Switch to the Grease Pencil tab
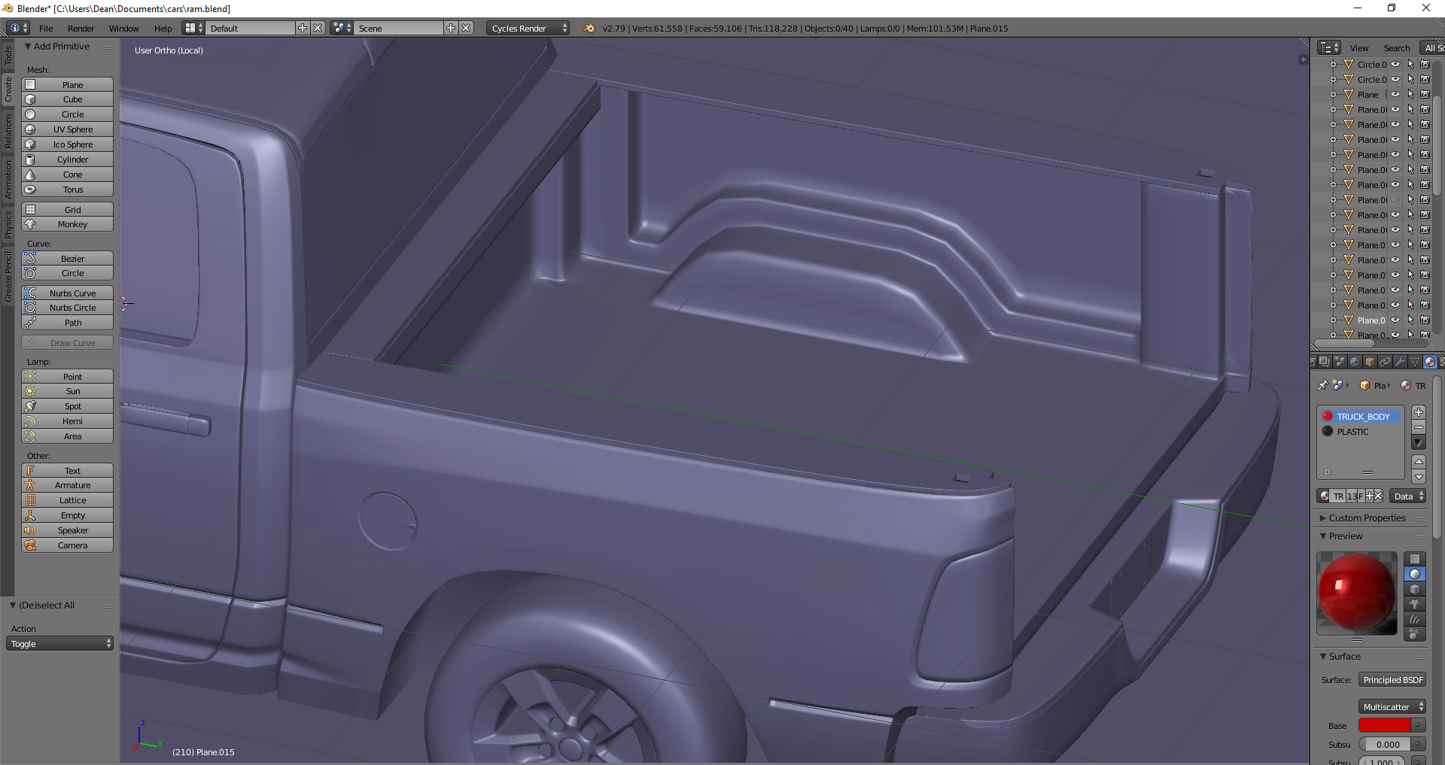Image resolution: width=1445 pixels, height=765 pixels. click(x=8, y=278)
